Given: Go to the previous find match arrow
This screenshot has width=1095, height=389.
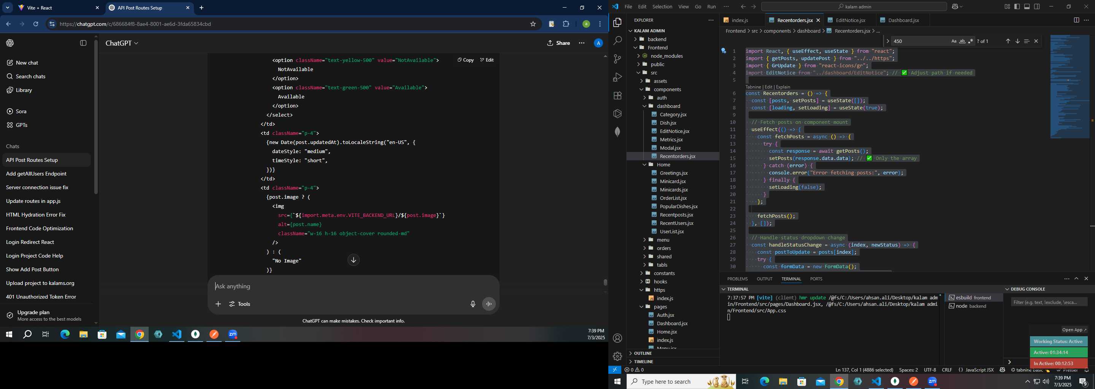Looking at the screenshot, I should tap(1008, 41).
